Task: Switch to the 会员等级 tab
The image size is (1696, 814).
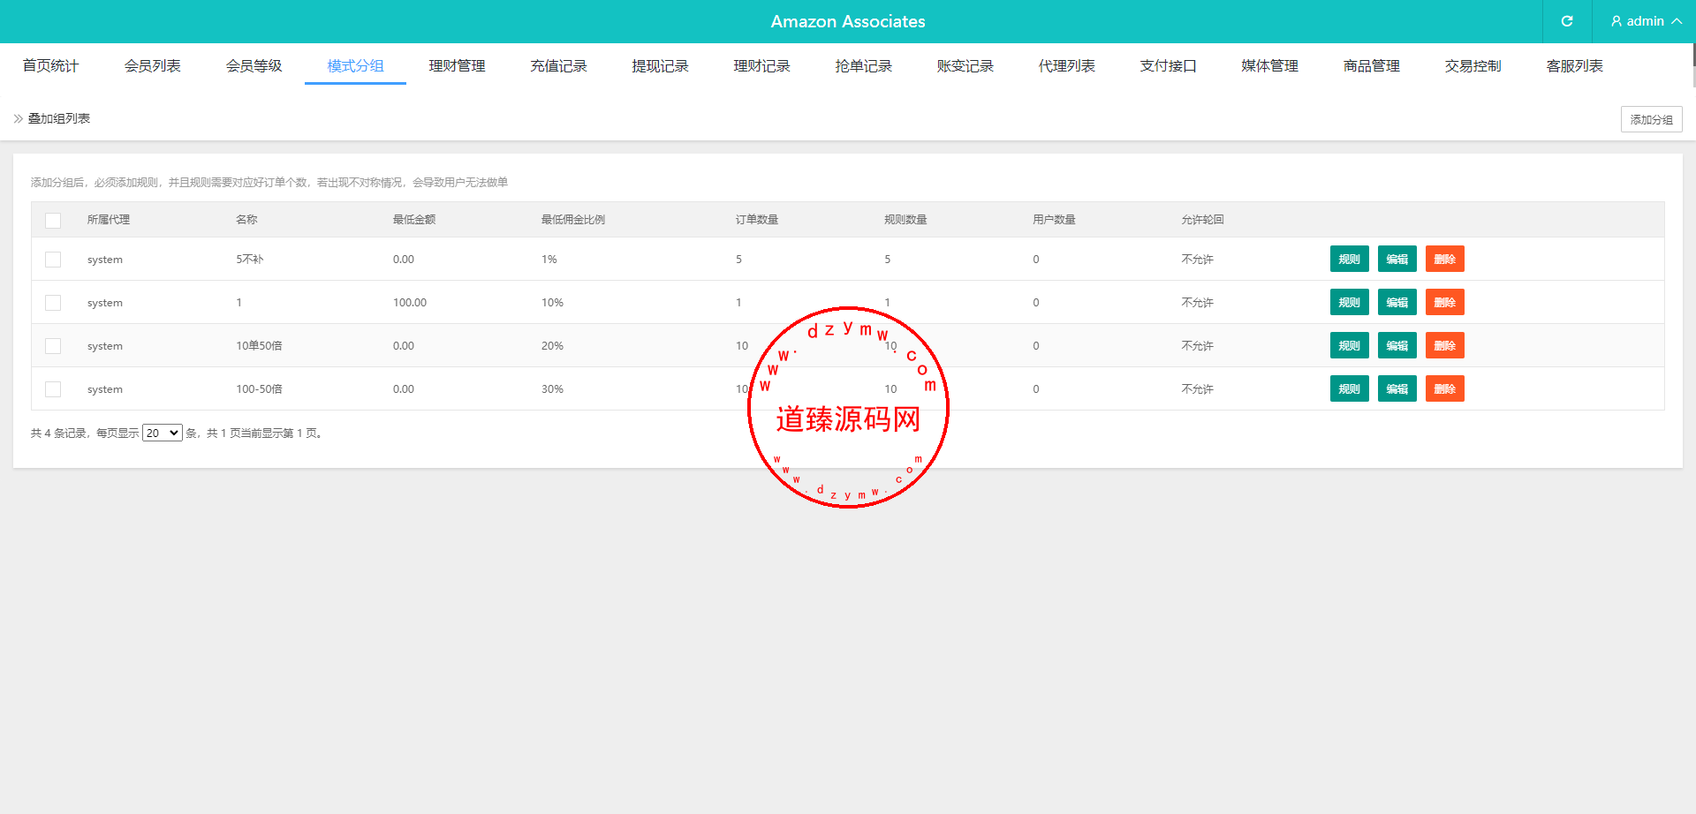Action: click(254, 66)
